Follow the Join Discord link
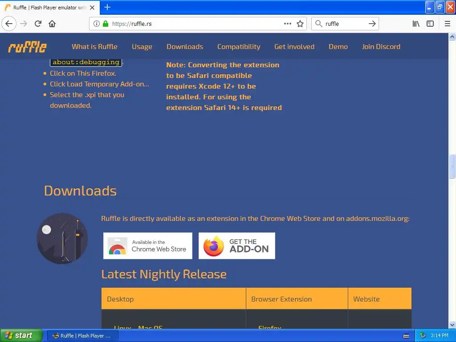 [x=381, y=46]
